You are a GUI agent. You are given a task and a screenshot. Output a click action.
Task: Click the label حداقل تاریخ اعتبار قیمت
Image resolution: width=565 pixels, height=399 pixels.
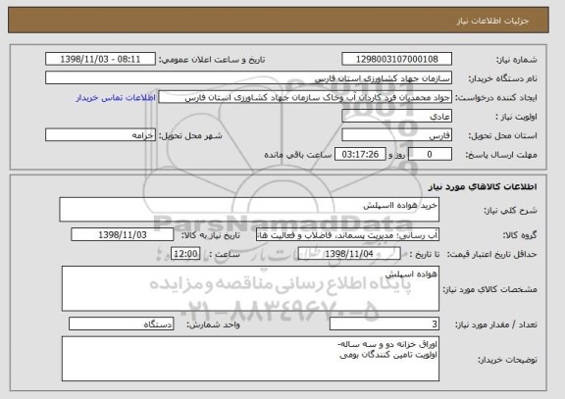pos(492,255)
